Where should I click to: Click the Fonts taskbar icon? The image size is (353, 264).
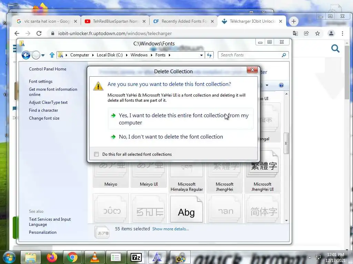pyautogui.click(x=157, y=257)
